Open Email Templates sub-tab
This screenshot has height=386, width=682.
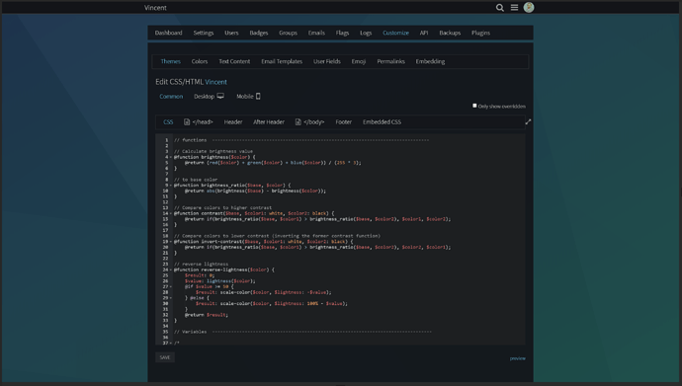point(282,61)
